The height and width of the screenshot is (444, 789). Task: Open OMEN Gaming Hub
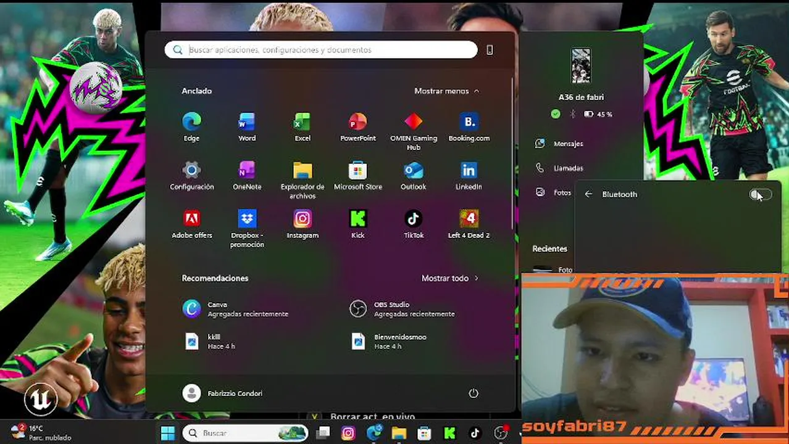(414, 131)
